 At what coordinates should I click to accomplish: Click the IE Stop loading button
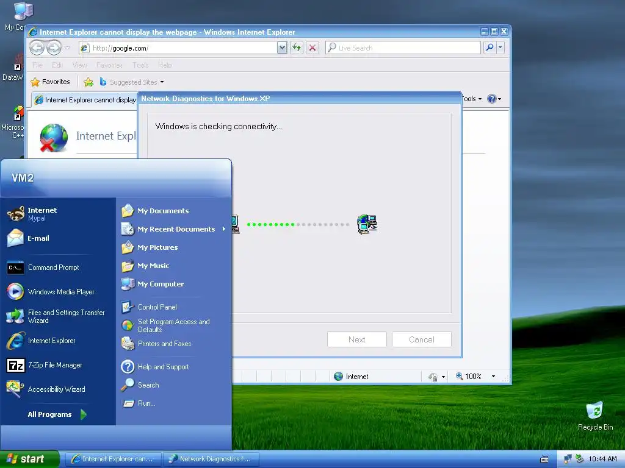click(312, 48)
